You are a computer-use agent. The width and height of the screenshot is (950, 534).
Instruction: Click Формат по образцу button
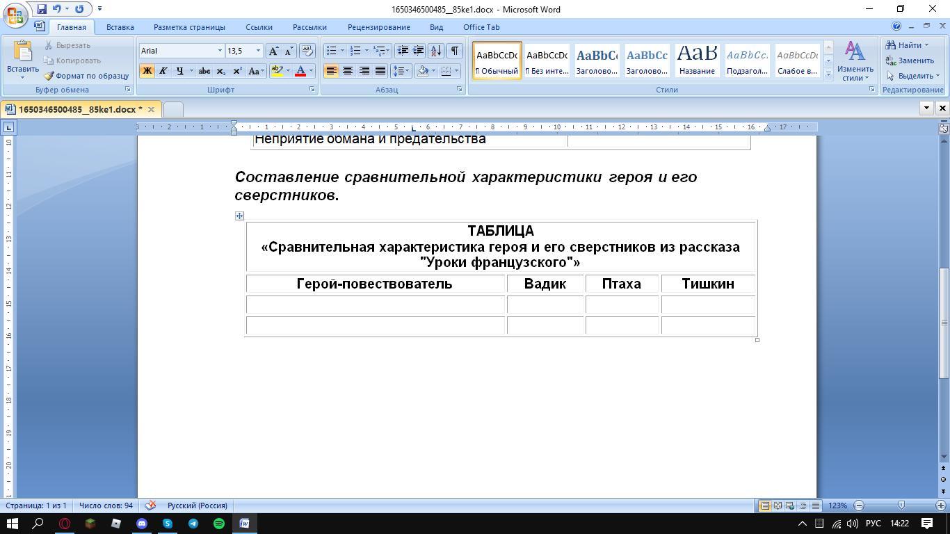coord(86,76)
